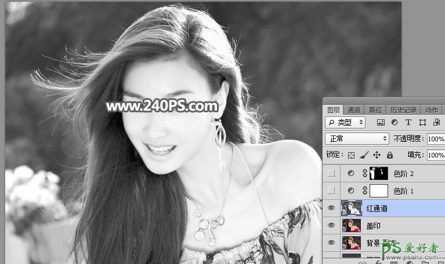The height and width of the screenshot is (264, 445).
Task: Click lock image pixels brush icon
Action: [x=364, y=155]
